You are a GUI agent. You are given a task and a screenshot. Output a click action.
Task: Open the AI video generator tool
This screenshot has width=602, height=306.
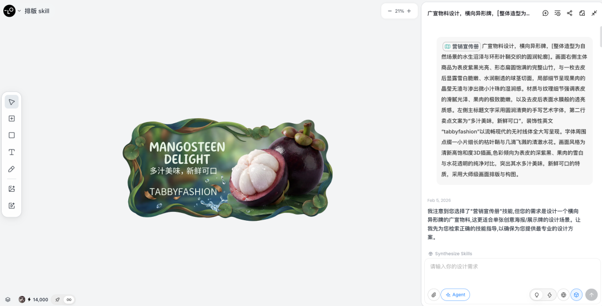pyautogui.click(x=12, y=206)
